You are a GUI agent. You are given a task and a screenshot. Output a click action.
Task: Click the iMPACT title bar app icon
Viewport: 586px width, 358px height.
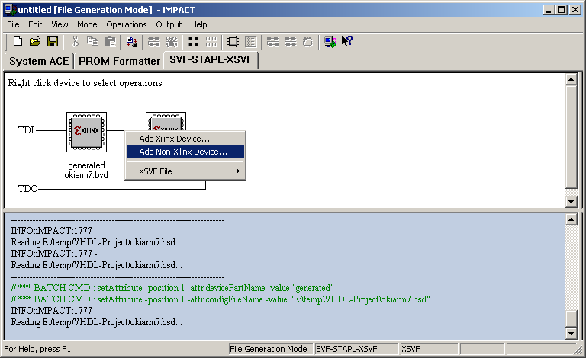[10, 10]
